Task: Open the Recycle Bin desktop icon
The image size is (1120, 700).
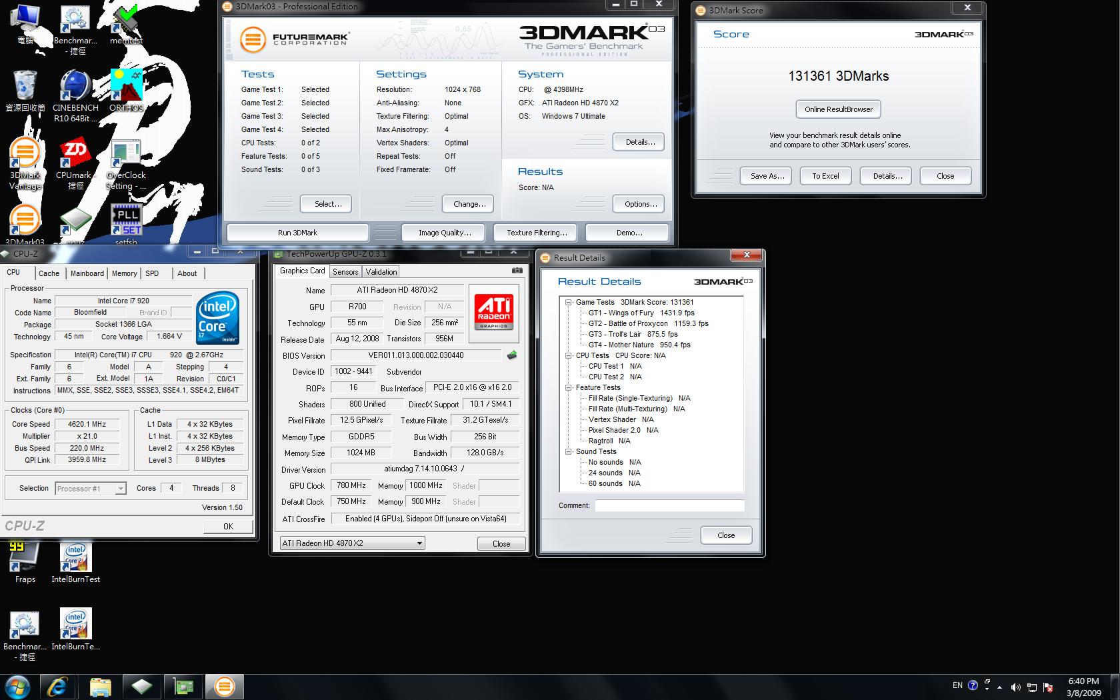Action: point(25,91)
